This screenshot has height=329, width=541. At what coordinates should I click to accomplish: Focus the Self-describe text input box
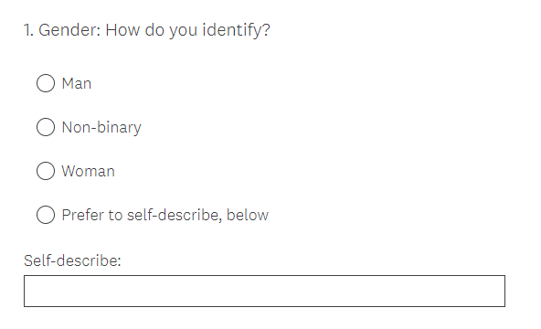coord(264,291)
